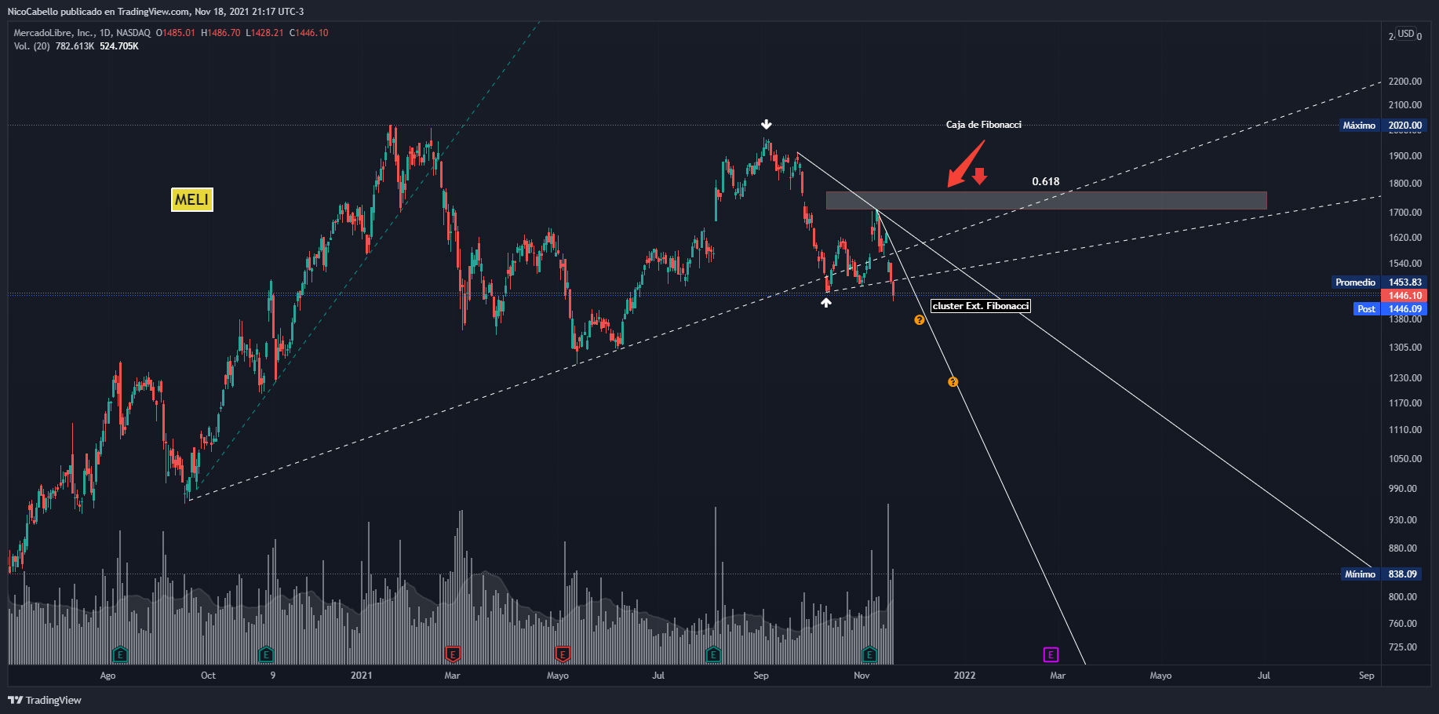Click the Jul label after 2022 on time axis

click(1263, 676)
